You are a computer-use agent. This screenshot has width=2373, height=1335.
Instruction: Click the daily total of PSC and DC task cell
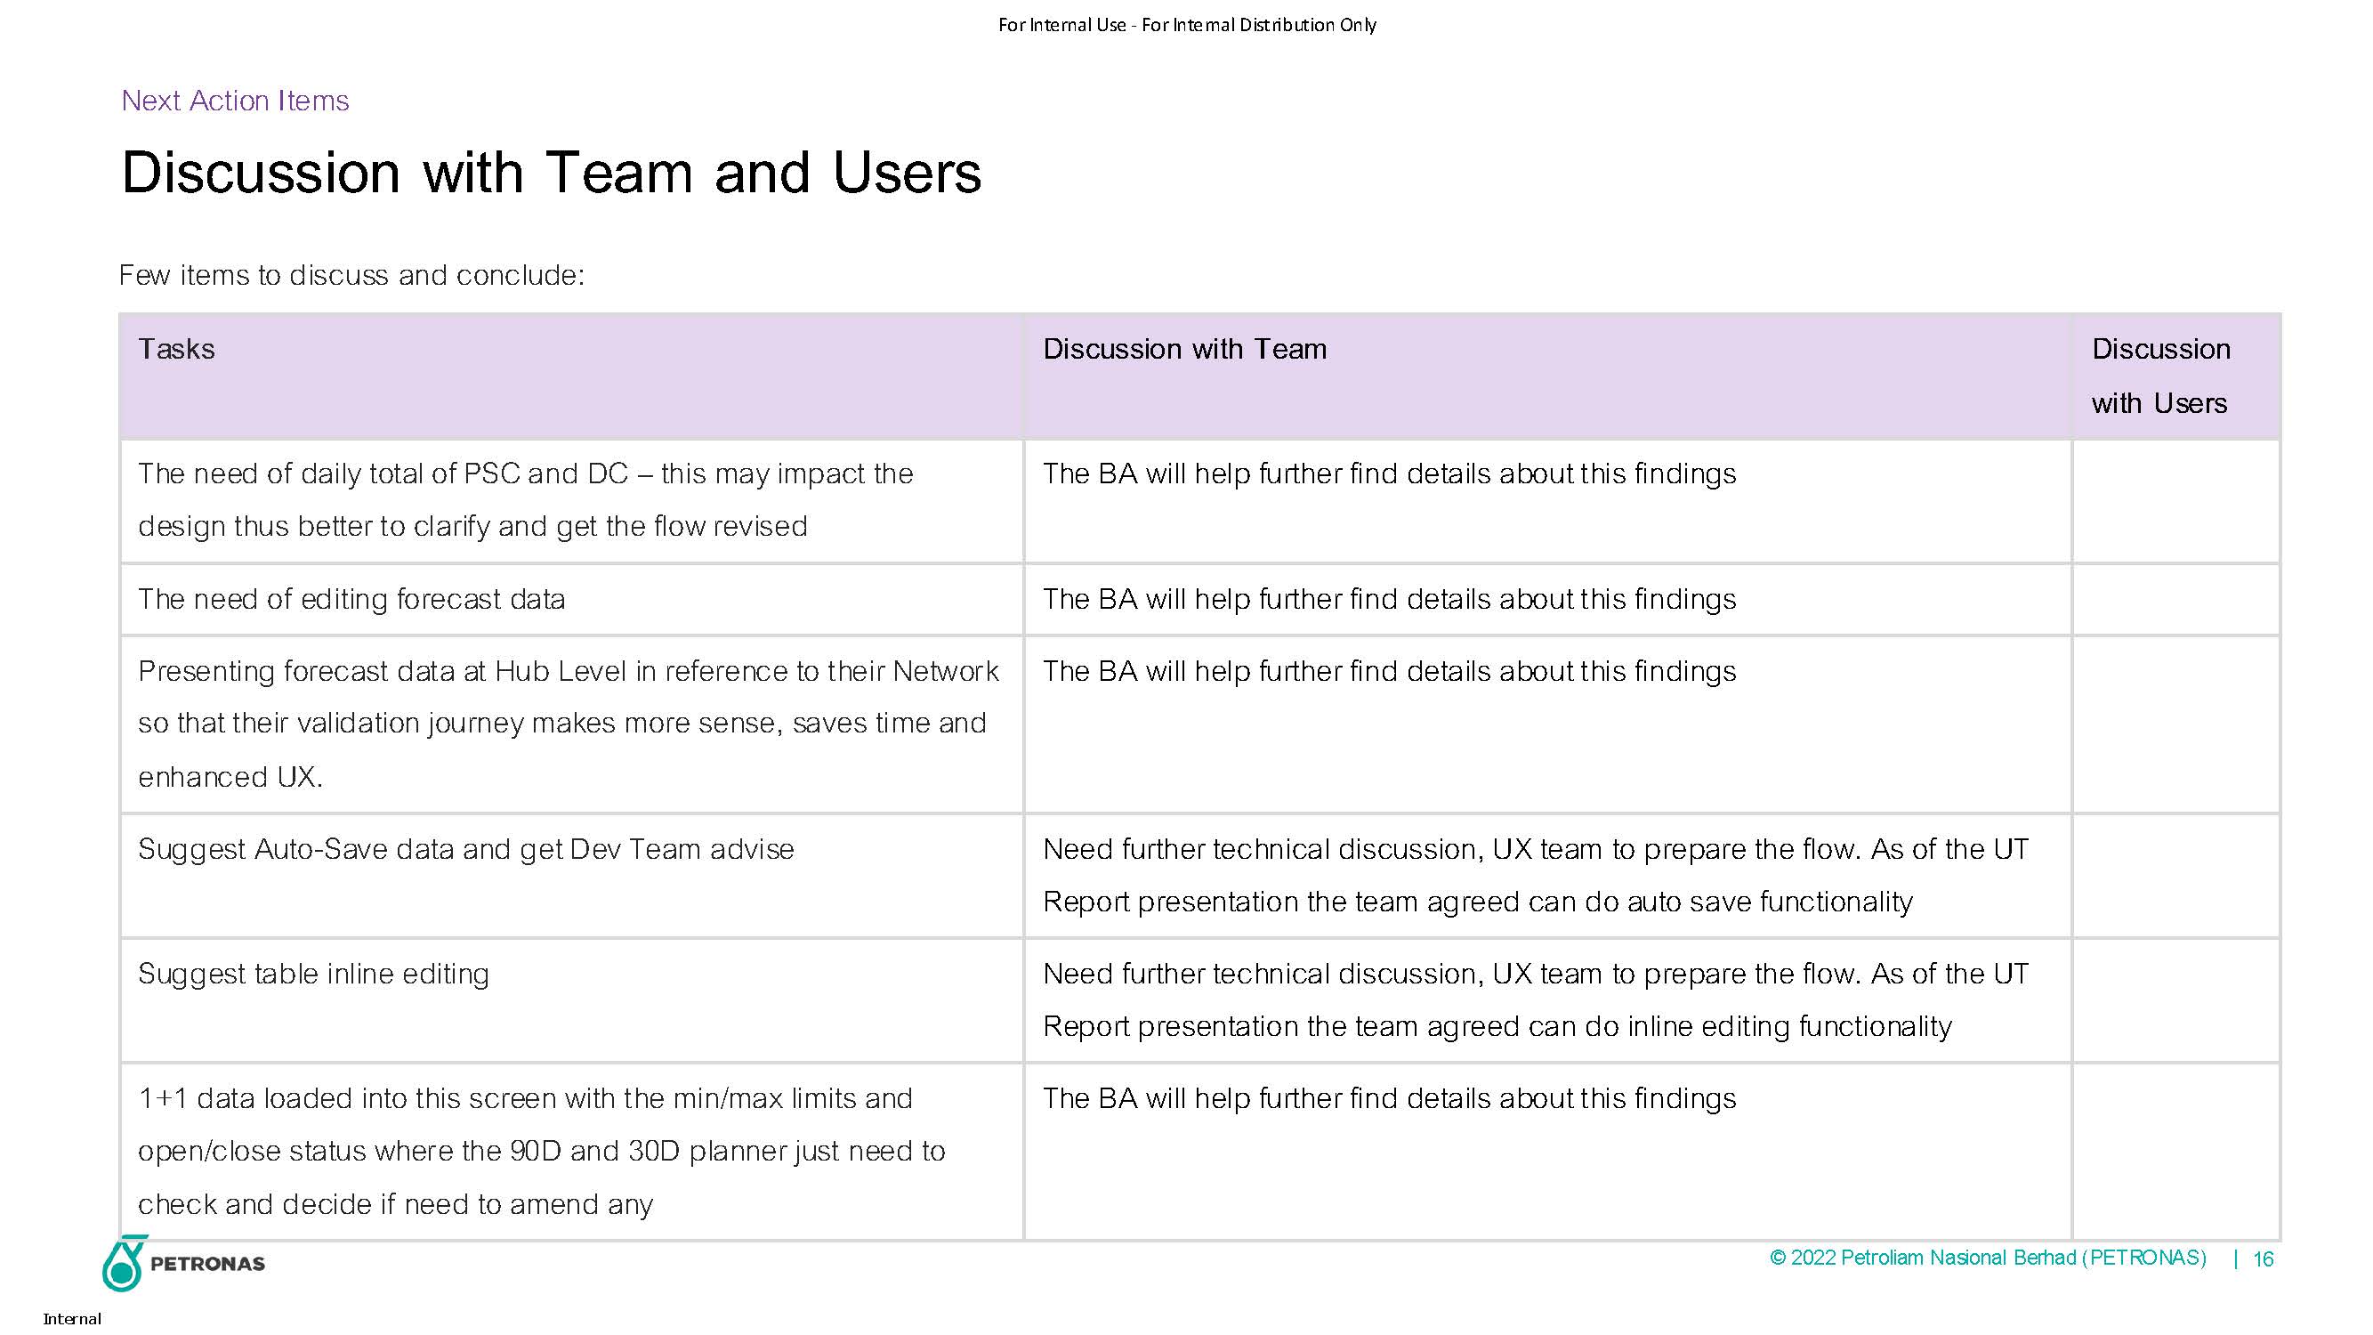pyautogui.click(x=525, y=499)
